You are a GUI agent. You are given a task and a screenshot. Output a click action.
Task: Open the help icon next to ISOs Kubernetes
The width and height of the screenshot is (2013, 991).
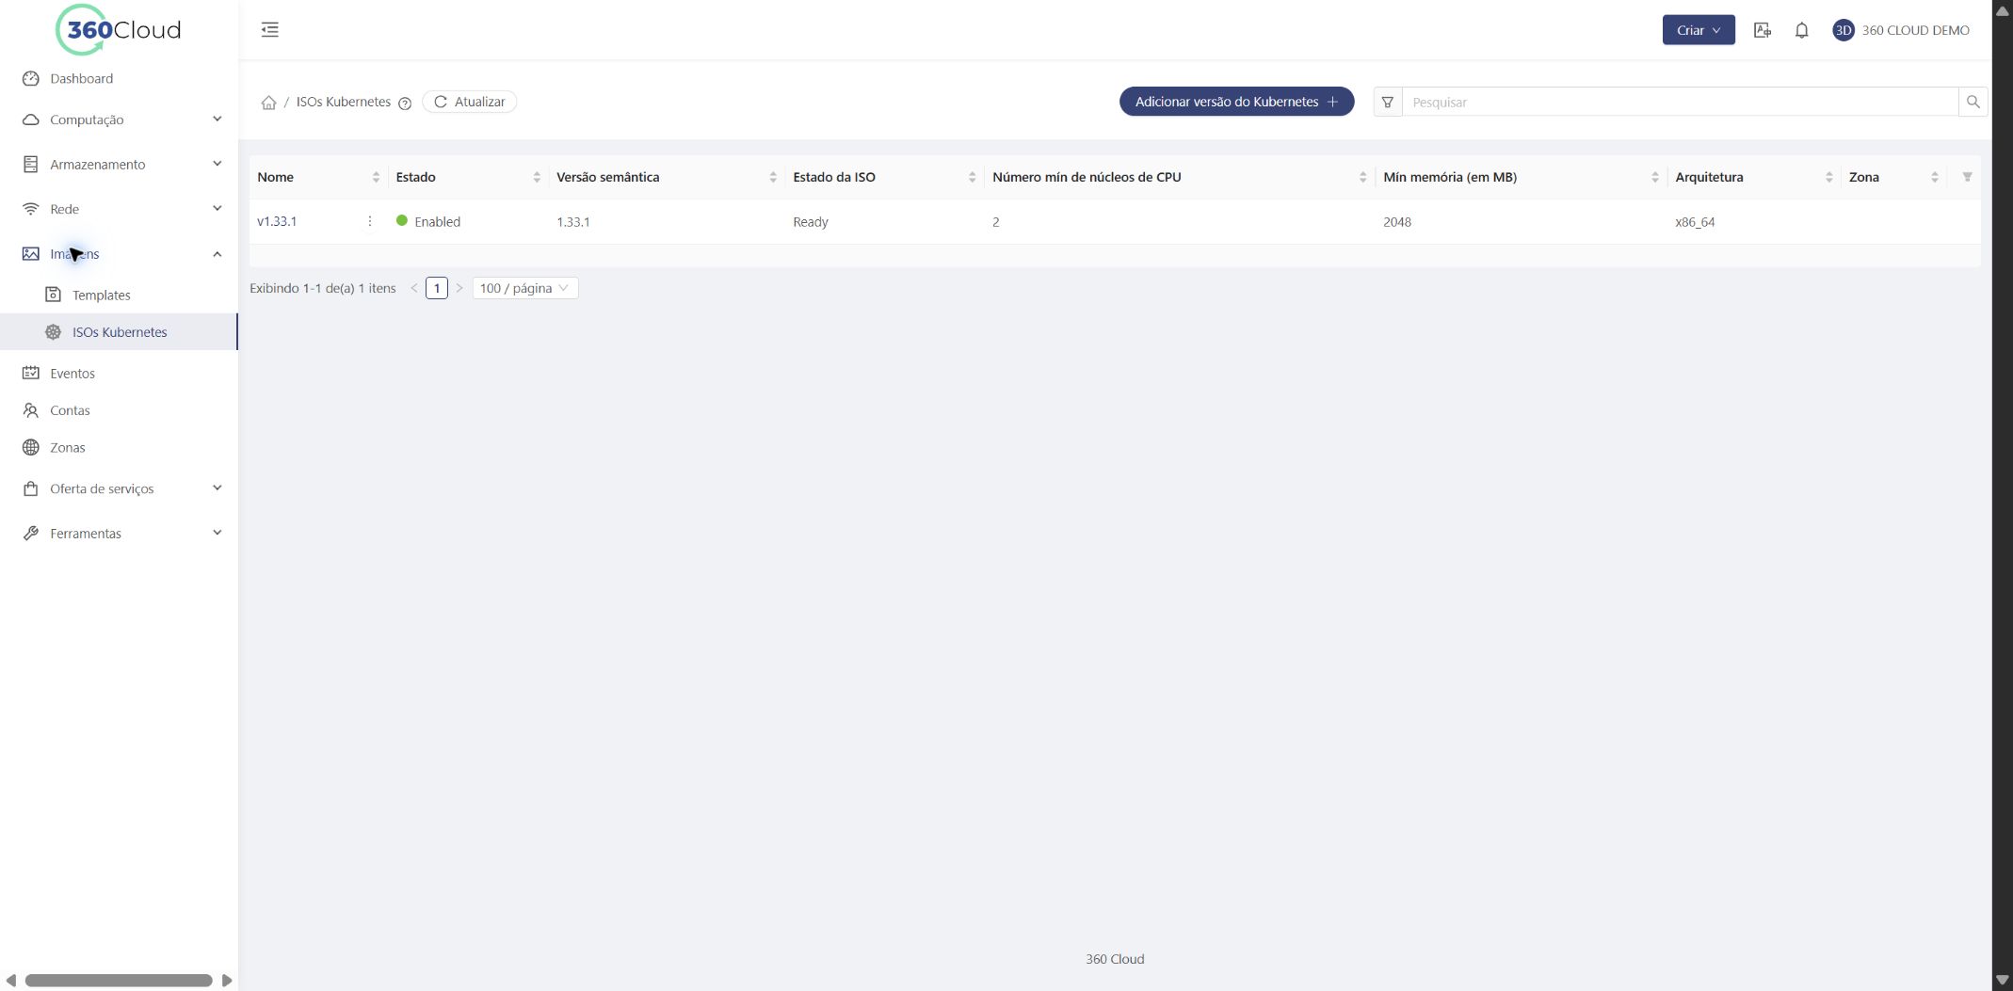click(405, 104)
